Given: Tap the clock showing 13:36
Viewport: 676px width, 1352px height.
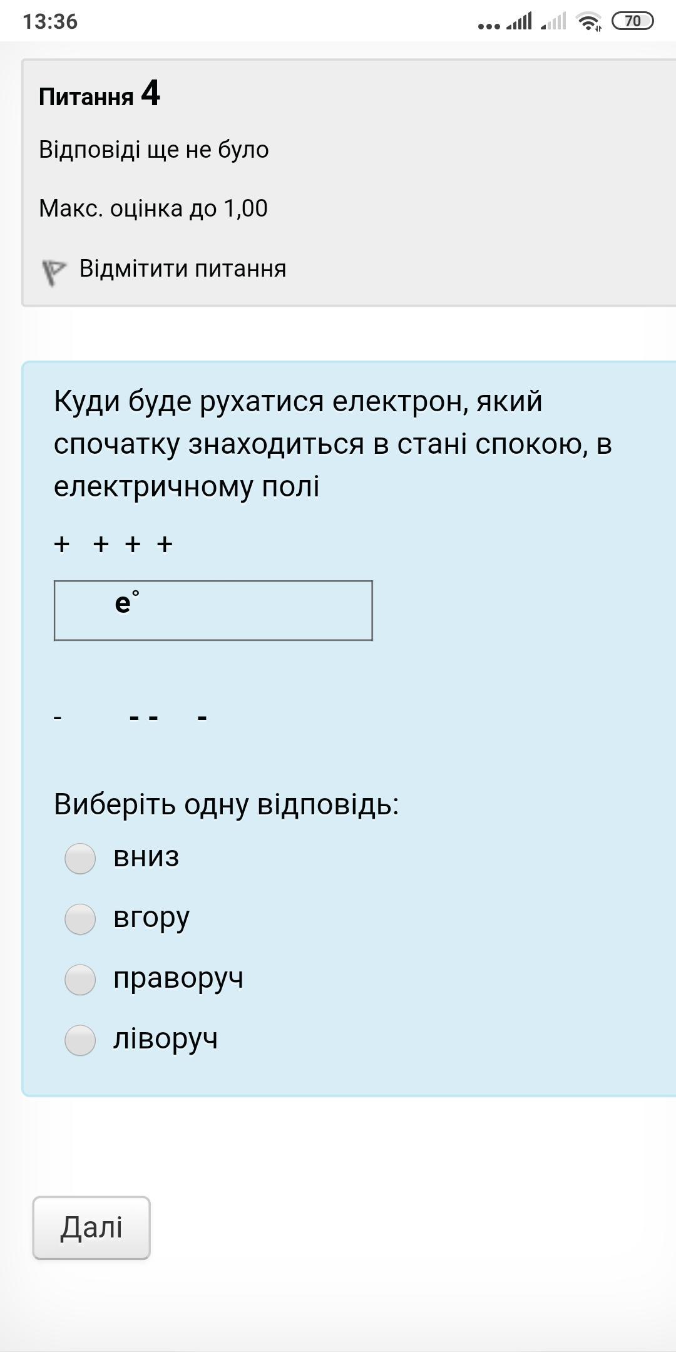Looking at the screenshot, I should click(50, 21).
